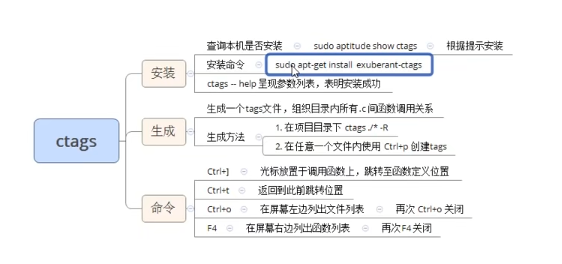Select the 在屏幕右边列出函数列表 topic
Image resolution: width=562 pixels, height=264 pixels.
[x=298, y=228]
